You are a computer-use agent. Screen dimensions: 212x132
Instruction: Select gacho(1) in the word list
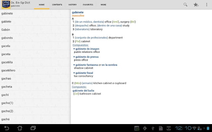click(x=35, y=103)
